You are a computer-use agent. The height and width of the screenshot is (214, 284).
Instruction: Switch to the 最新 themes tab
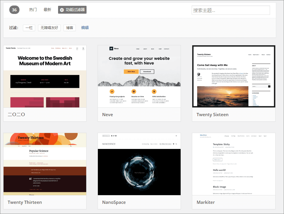tap(47, 10)
